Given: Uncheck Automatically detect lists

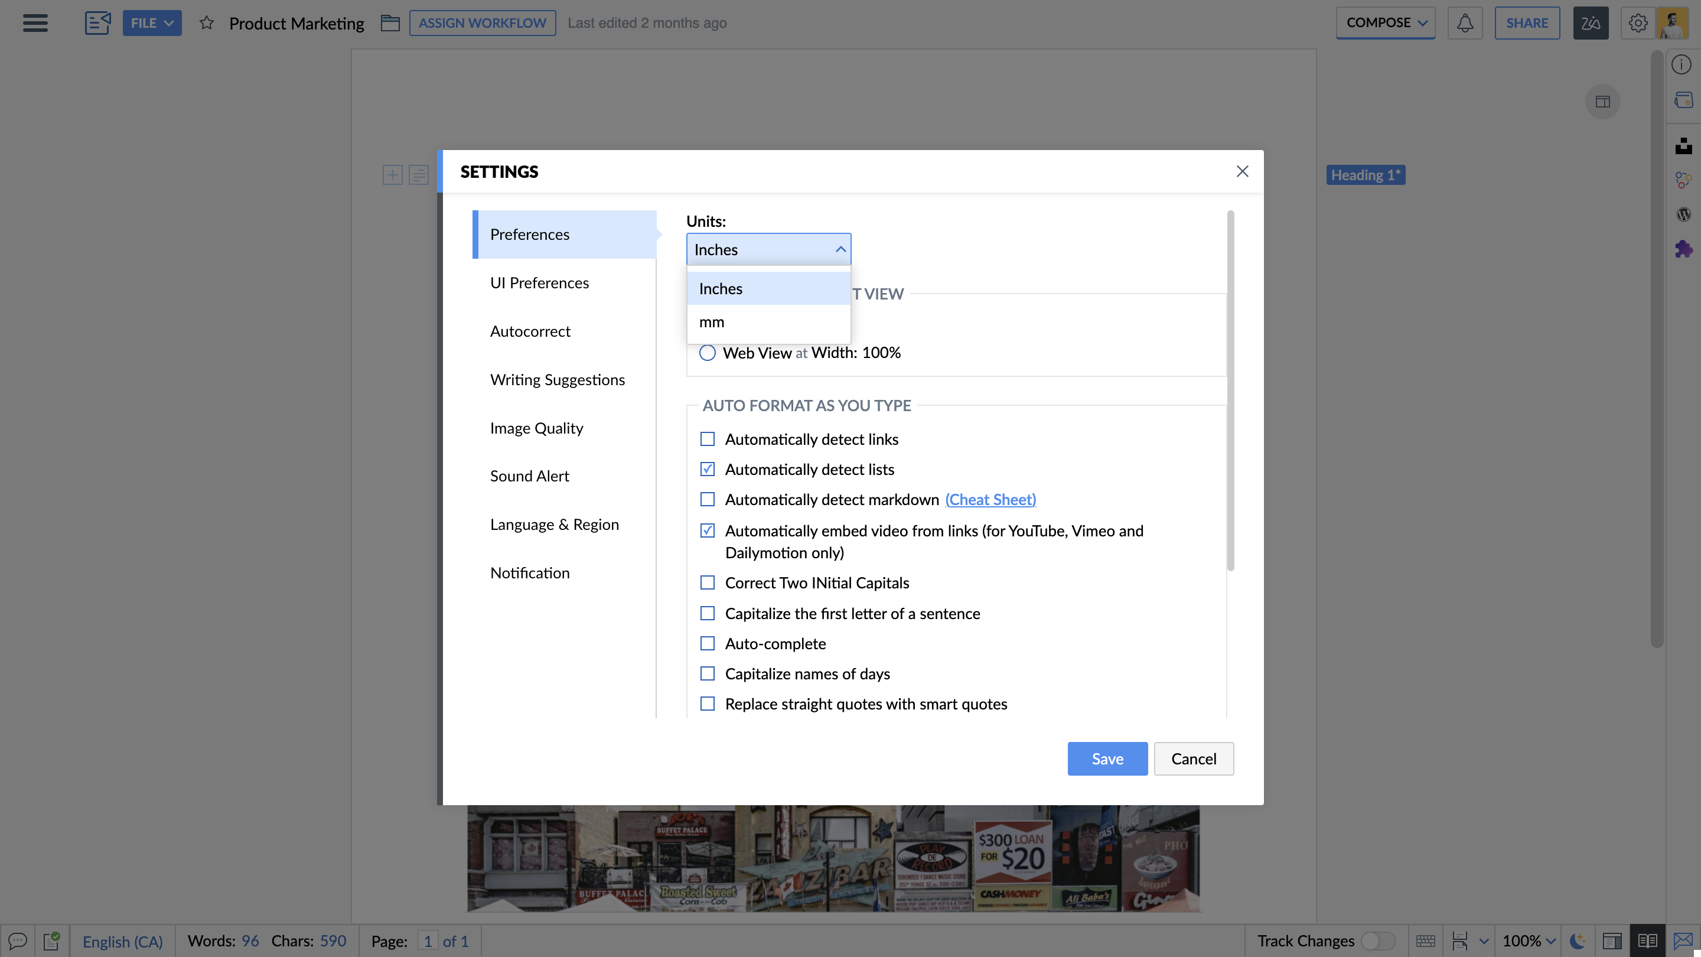Looking at the screenshot, I should point(707,469).
